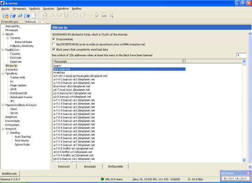Click the move up triangle toolbar icon
The image size is (252, 183).
pos(52,16)
